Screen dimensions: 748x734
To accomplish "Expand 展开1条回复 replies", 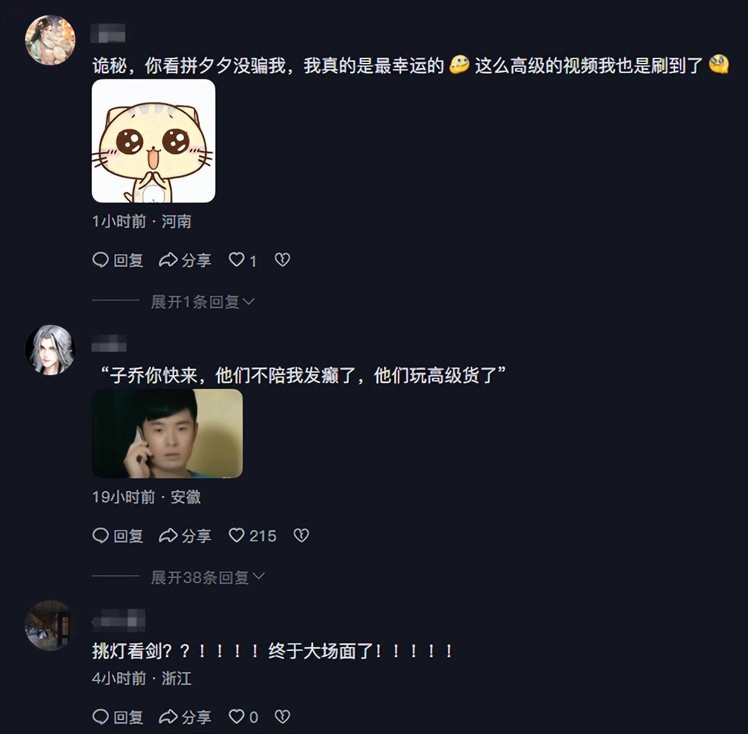I will pos(203,302).
